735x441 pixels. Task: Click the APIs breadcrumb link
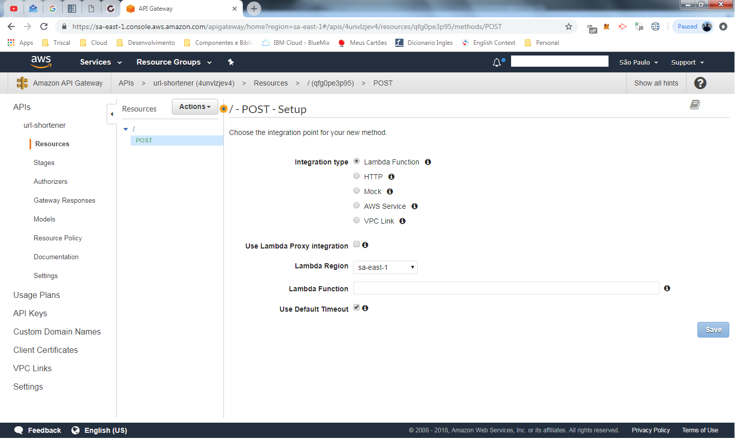tap(126, 83)
